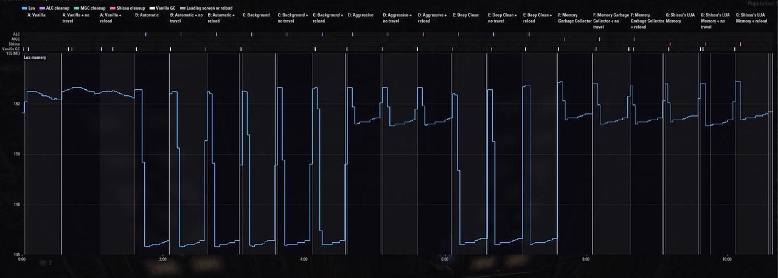
Task: Click the '152' y-axis label
Action: [17, 104]
